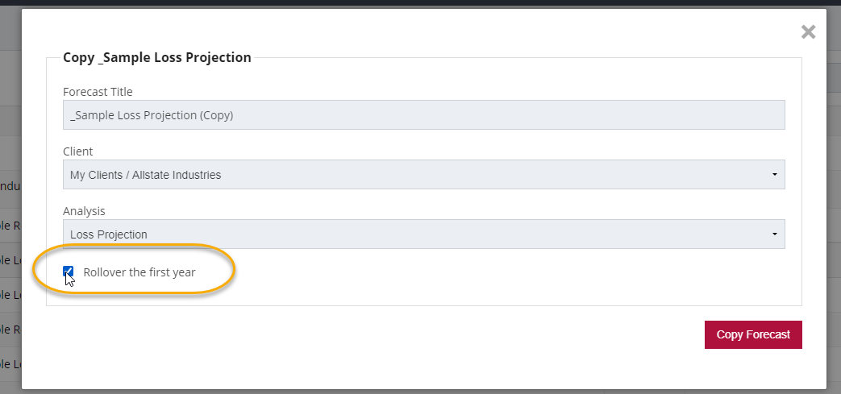841x394 pixels.
Task: Uncheck the Rollover the first year checkbox
Action: [69, 272]
